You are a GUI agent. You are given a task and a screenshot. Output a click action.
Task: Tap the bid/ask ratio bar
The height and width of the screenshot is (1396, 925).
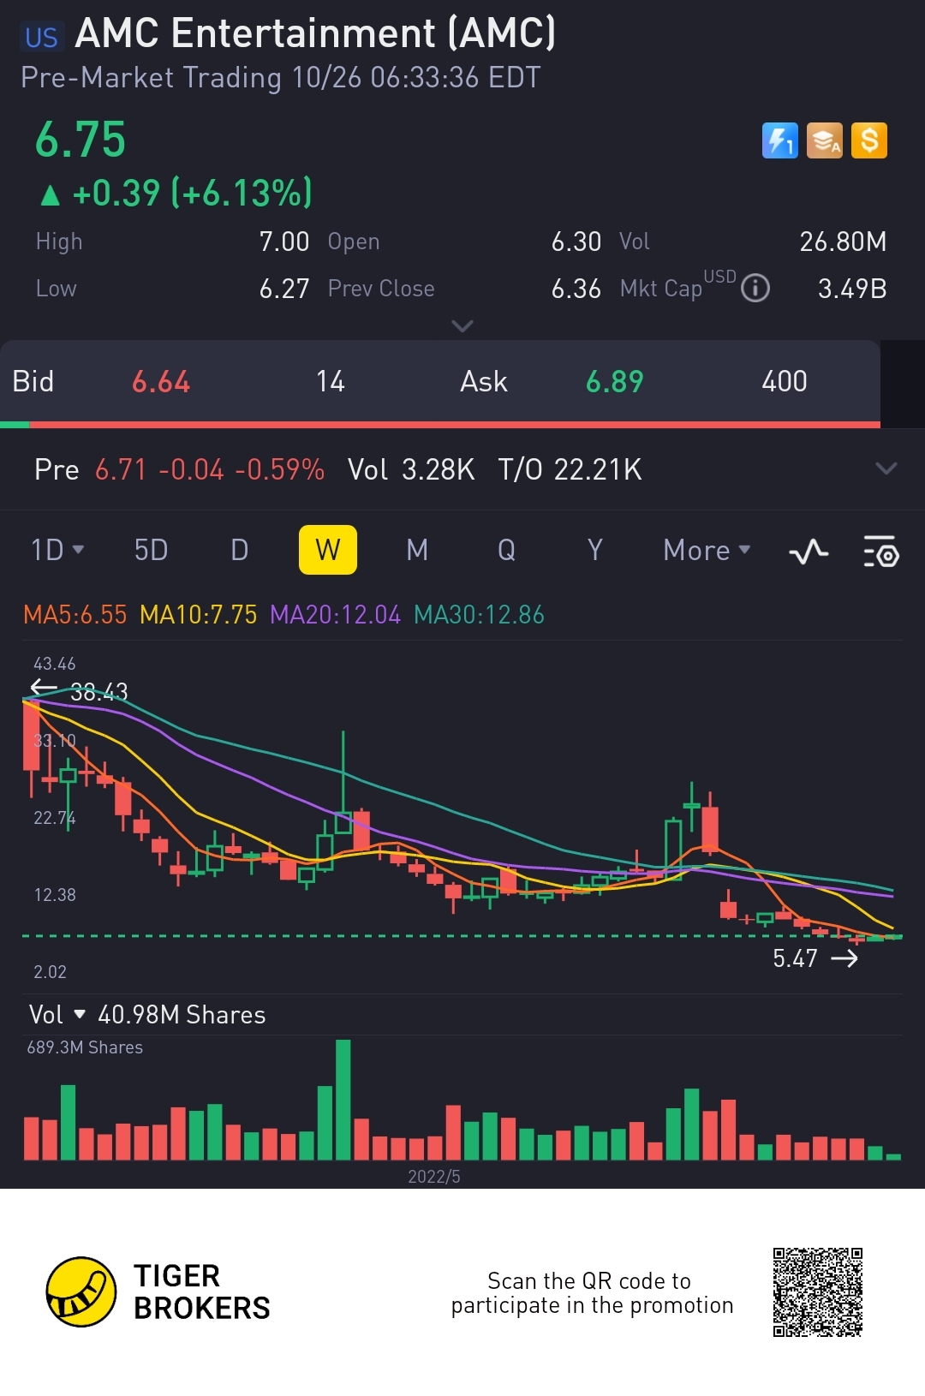pyautogui.click(x=440, y=424)
